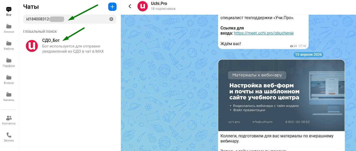
Task: Open the Звонки section
Action: pos(9,137)
